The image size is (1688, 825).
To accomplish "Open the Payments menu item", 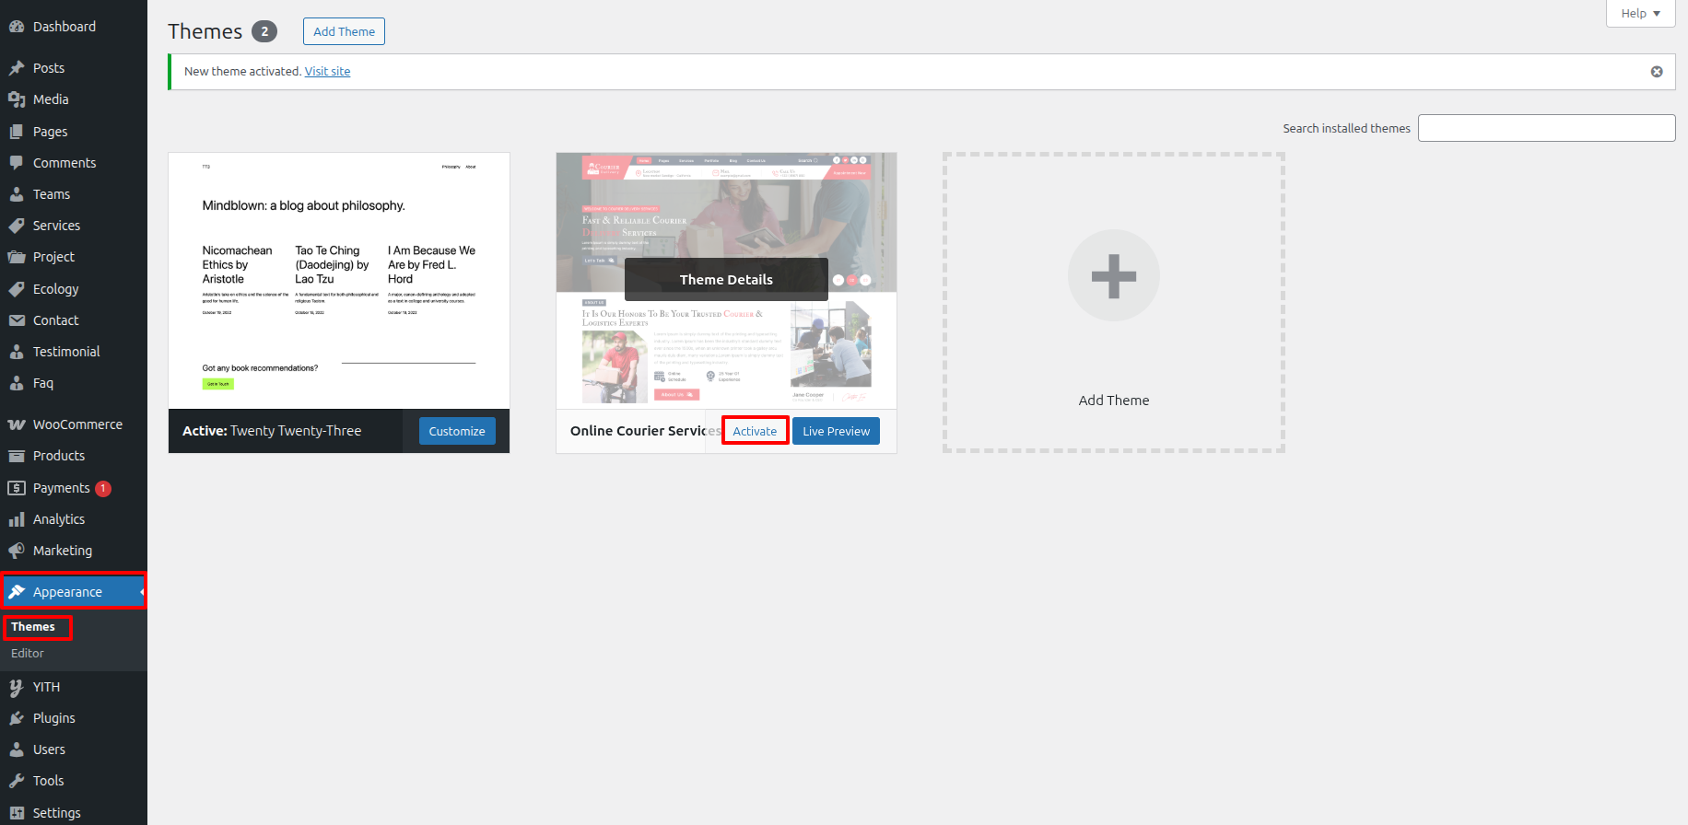I will [x=61, y=488].
